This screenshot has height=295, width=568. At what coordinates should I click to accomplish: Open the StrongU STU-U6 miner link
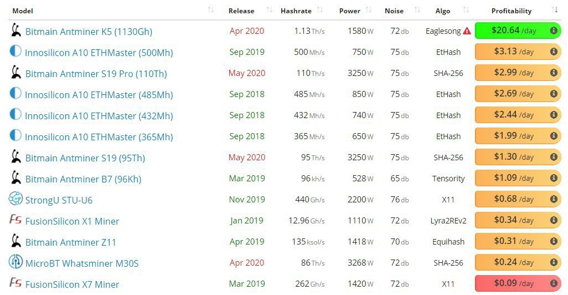59,200
